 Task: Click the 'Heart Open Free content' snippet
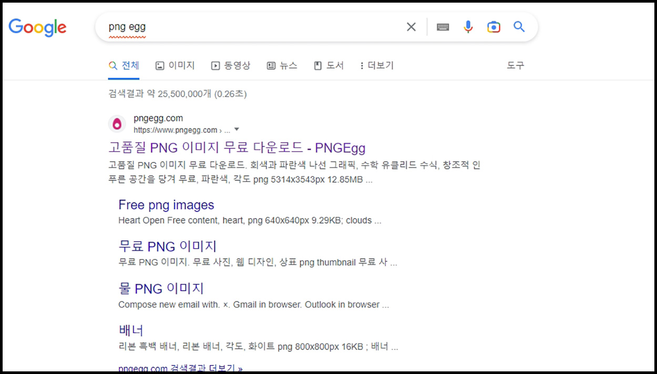(250, 220)
